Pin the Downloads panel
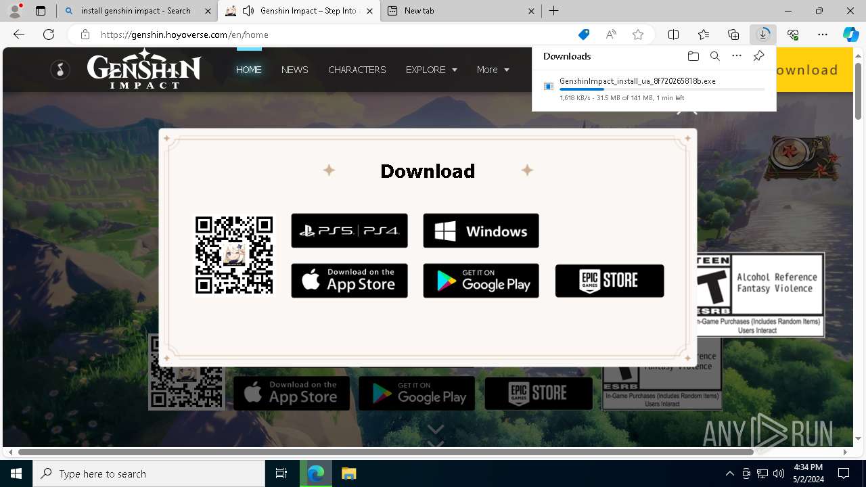 758,56
